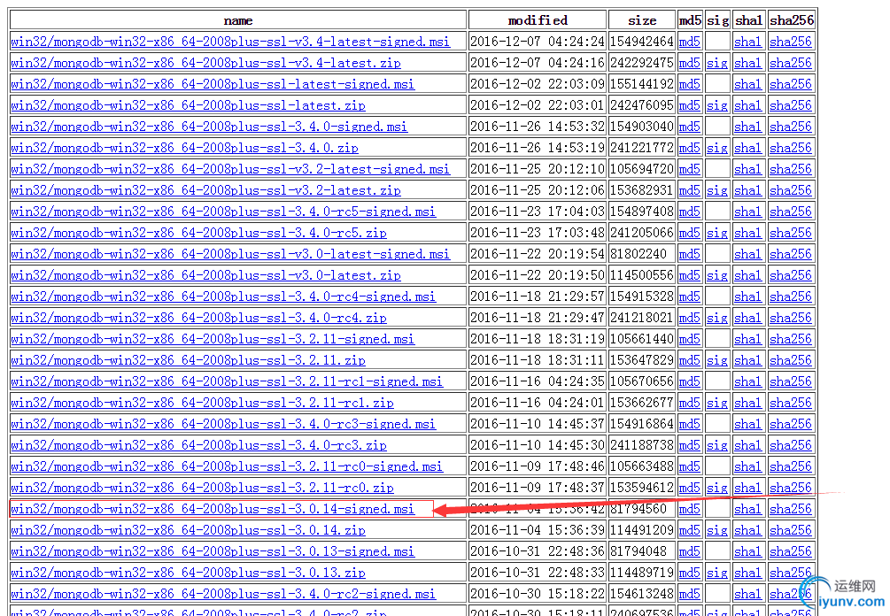Viewport: 890px width, 616px height.
Task: Click the ssl-latest.zip file link
Action: tap(189, 105)
